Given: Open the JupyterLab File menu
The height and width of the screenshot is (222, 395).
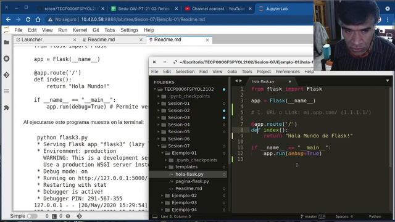Looking at the screenshot, I should coord(19,30).
